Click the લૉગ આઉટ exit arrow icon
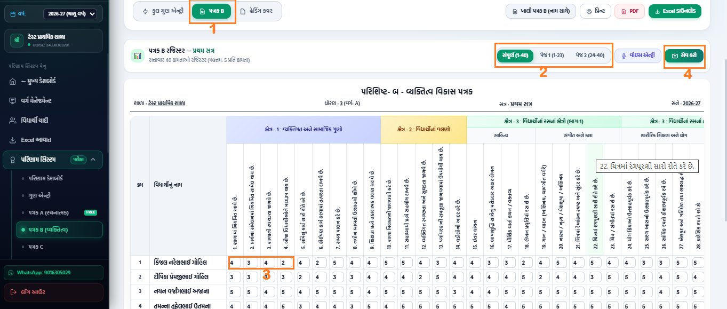The image size is (727, 309). tap(13, 292)
